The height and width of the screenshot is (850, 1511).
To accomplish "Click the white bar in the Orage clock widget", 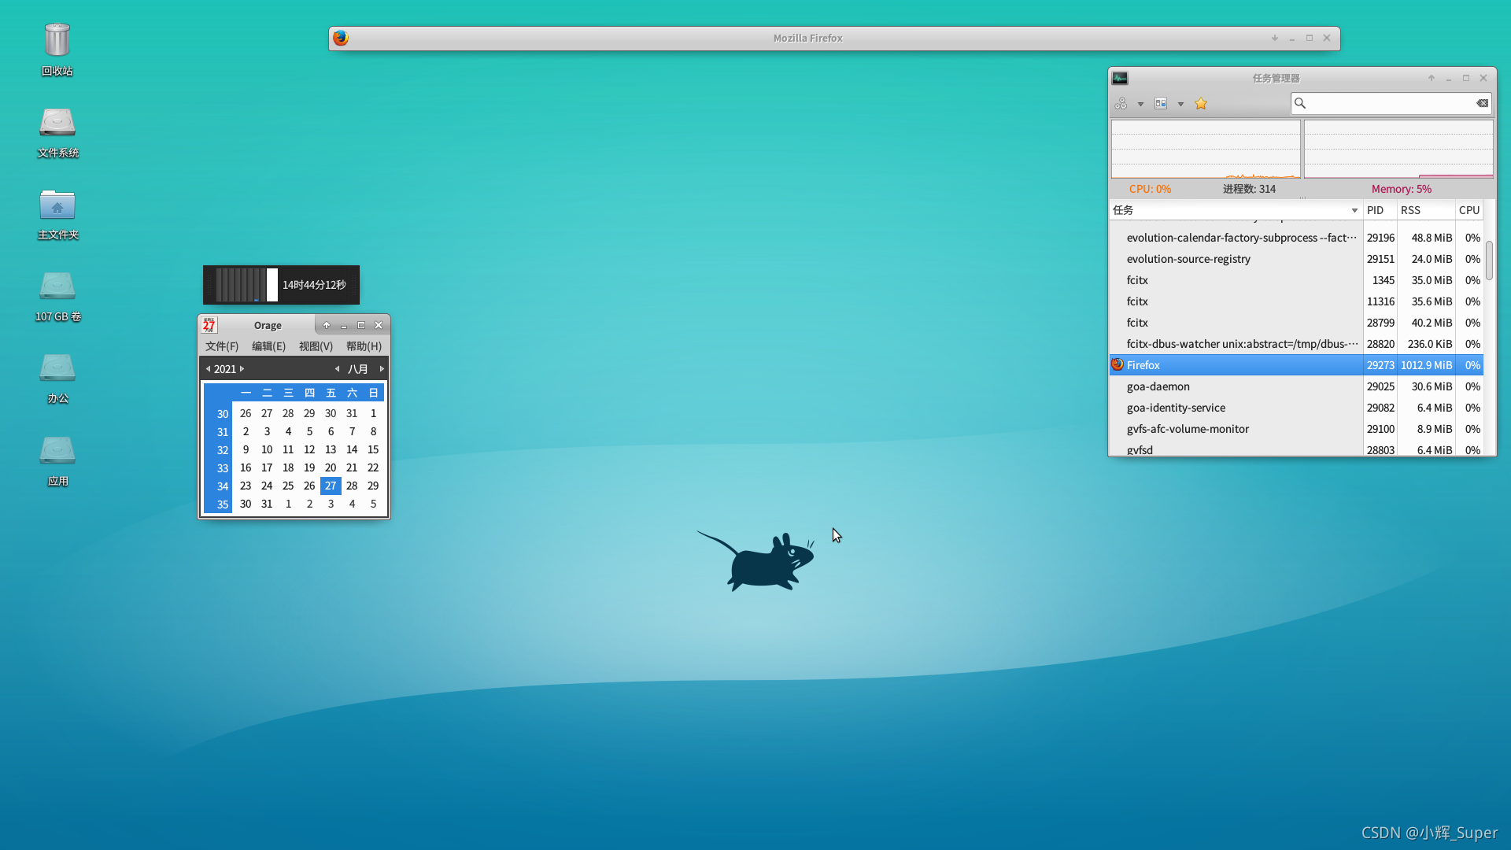I will click(x=272, y=285).
